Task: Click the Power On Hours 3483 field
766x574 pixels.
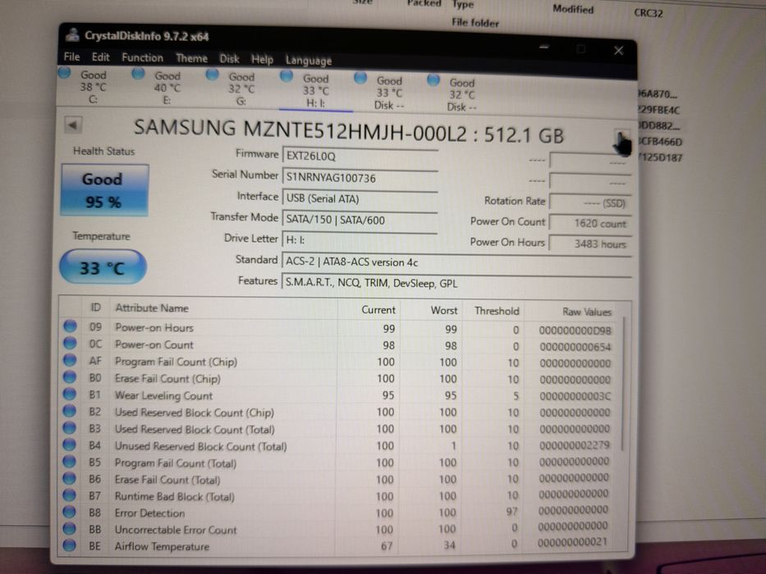Action: (590, 244)
